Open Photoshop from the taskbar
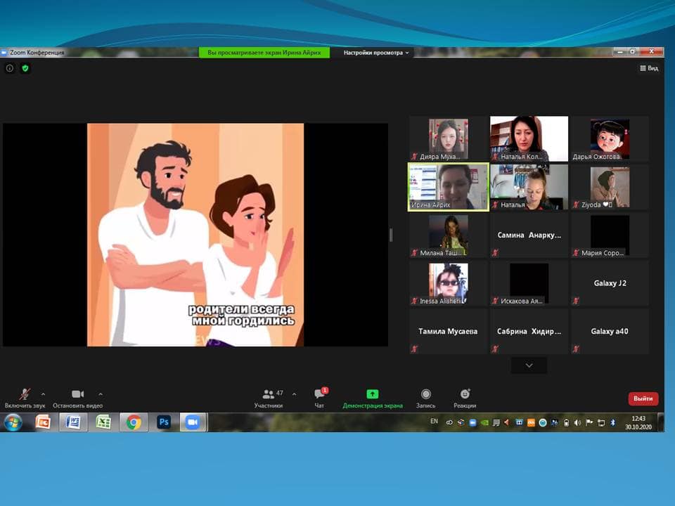 pyautogui.click(x=164, y=422)
